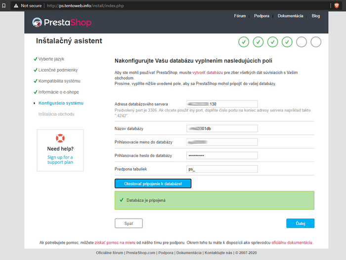
Task: Open the Blog header menu item
Action: [315, 16]
